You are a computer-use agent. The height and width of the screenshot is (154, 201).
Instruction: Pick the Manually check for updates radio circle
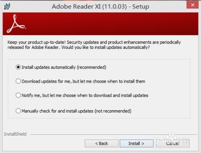pyautogui.click(x=18, y=111)
